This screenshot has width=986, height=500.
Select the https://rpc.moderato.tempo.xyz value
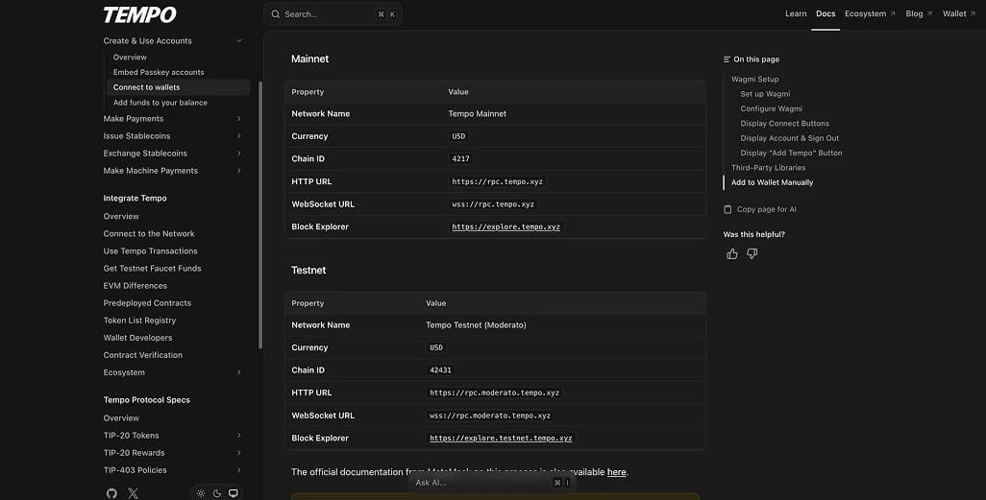[494, 393]
